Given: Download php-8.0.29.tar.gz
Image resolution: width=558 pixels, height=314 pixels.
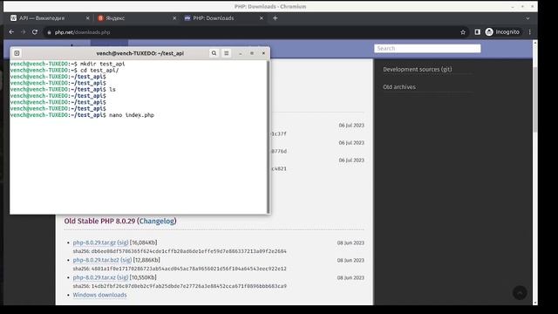Looking at the screenshot, I should pos(94,242).
